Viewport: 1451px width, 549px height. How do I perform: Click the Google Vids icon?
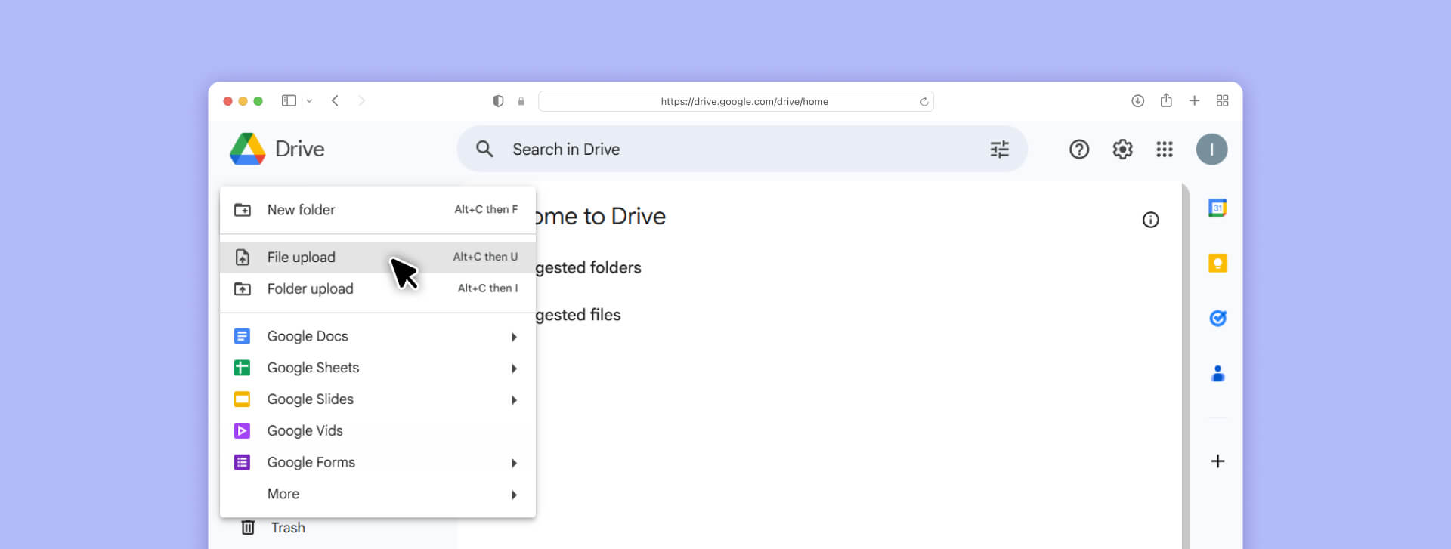[x=242, y=430]
